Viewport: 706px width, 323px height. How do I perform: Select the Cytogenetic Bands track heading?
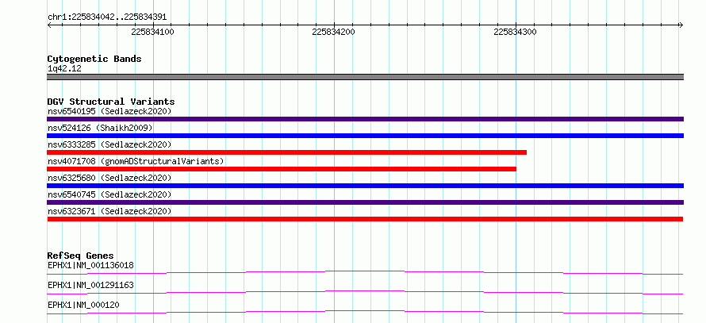(x=94, y=59)
